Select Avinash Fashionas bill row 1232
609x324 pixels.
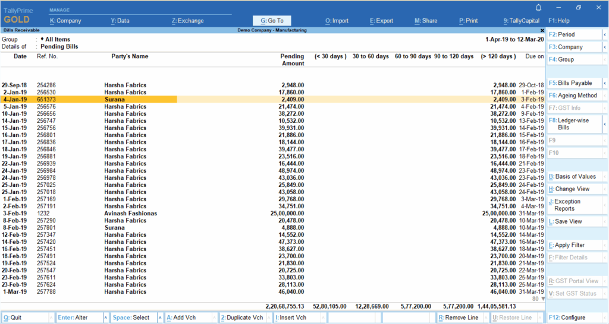pos(272,213)
